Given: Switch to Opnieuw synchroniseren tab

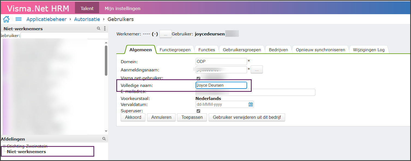Looking at the screenshot, I should (x=320, y=50).
